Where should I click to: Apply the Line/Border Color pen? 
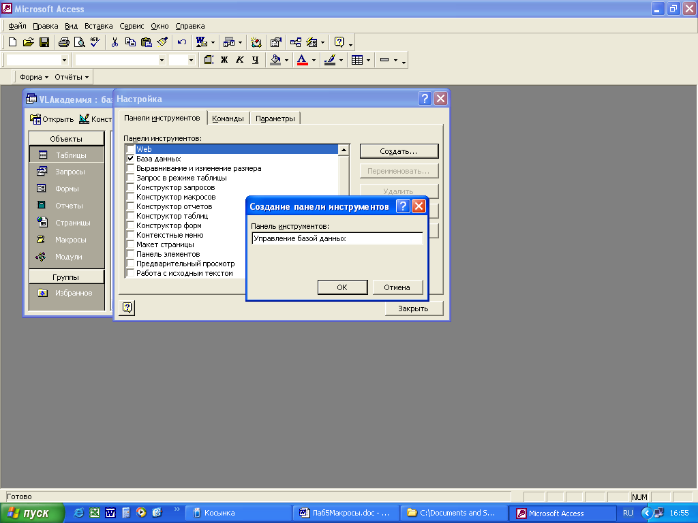click(330, 60)
